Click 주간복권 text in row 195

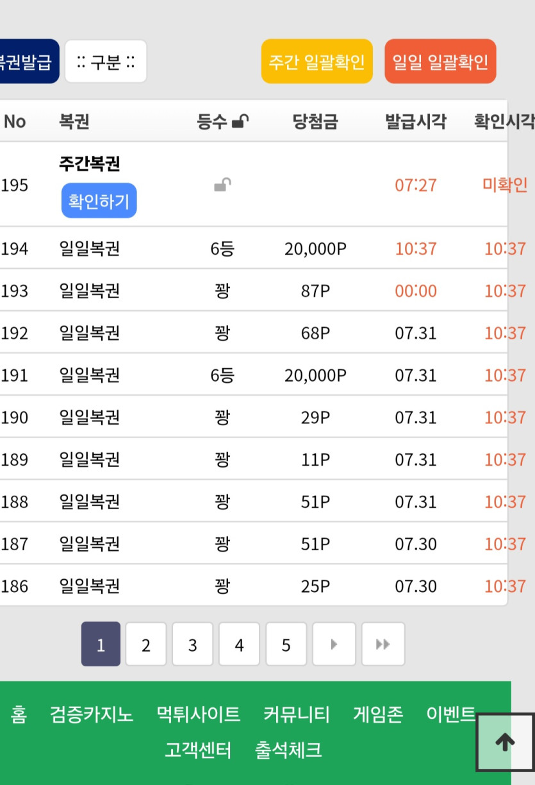[x=90, y=164]
